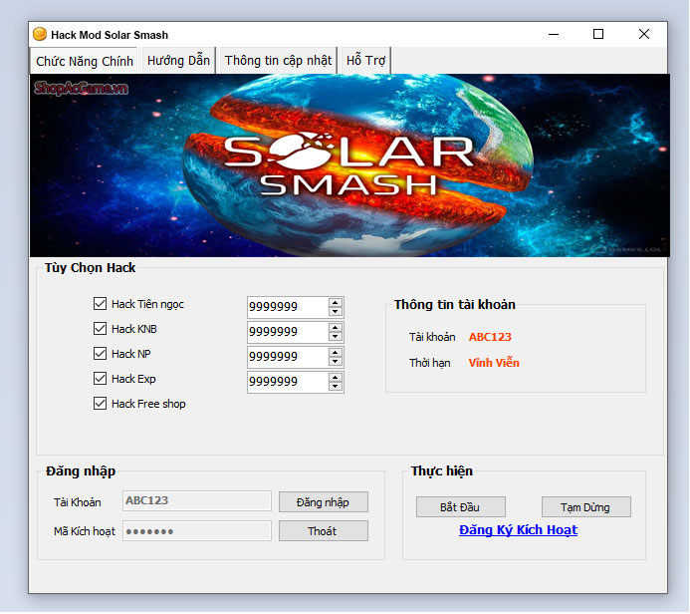Minimize the Hack Mod Solar Smash window

click(554, 34)
